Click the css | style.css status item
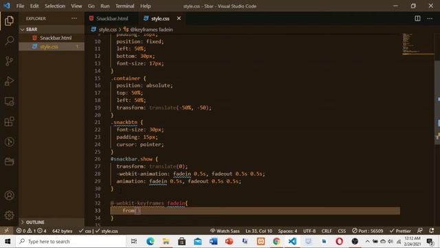The height and width of the screenshot is (248, 440). (x=98, y=231)
